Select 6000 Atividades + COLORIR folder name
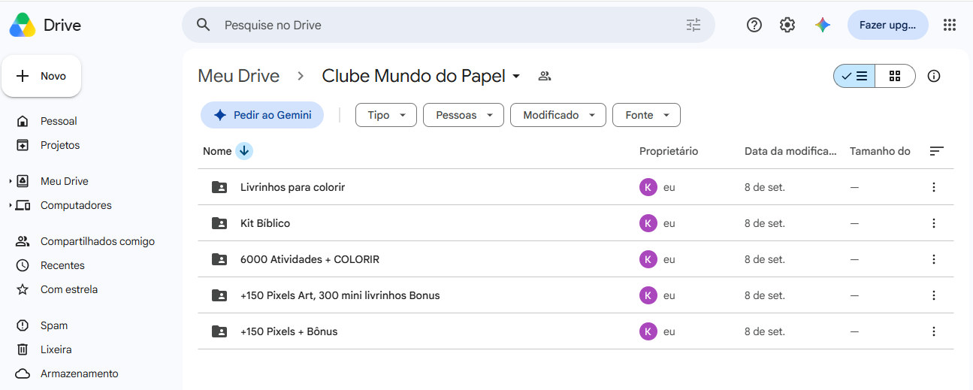973x390 pixels. point(310,259)
